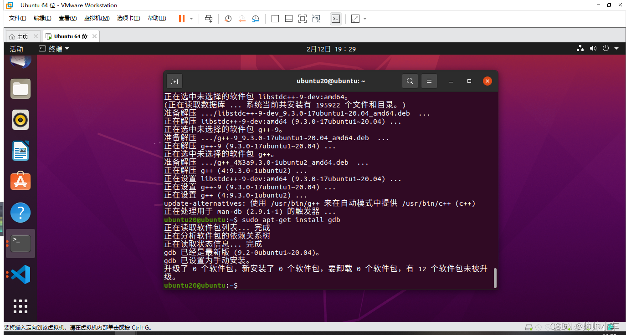Open the 虚拟机(M) menu
626x335 pixels.
click(97, 18)
